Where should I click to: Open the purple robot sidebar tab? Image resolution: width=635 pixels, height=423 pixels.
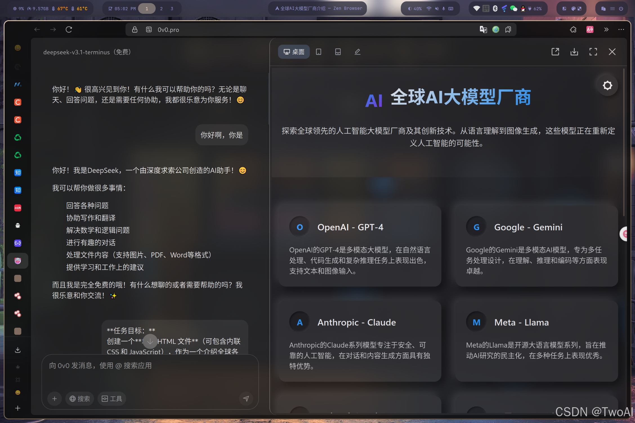18,243
